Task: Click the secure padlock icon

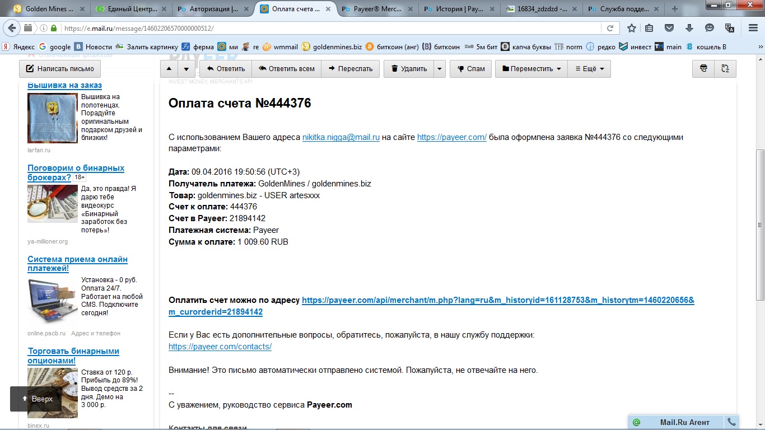Action: (x=54, y=28)
